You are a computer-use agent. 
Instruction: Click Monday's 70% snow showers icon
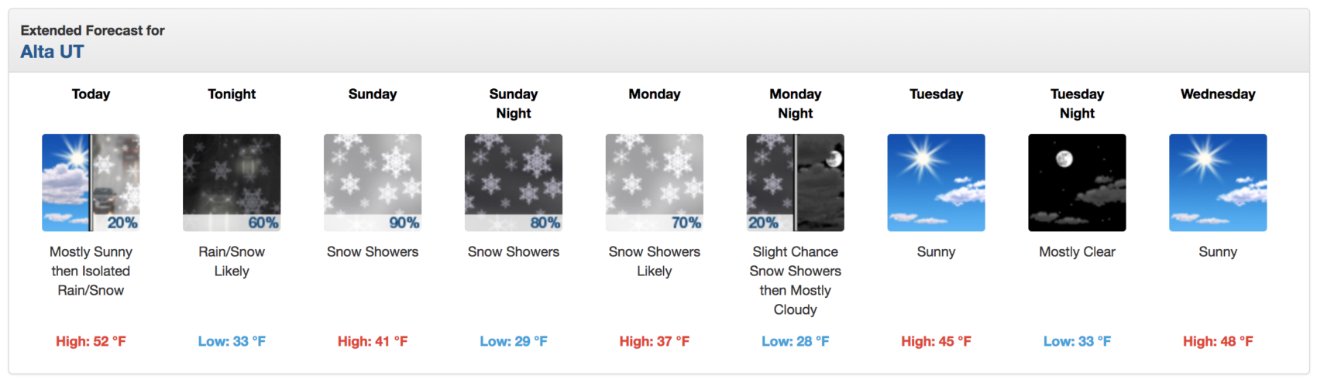click(x=655, y=183)
